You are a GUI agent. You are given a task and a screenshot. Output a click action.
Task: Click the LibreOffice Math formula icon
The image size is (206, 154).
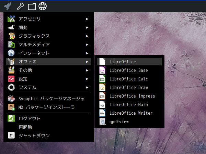coord(102,104)
